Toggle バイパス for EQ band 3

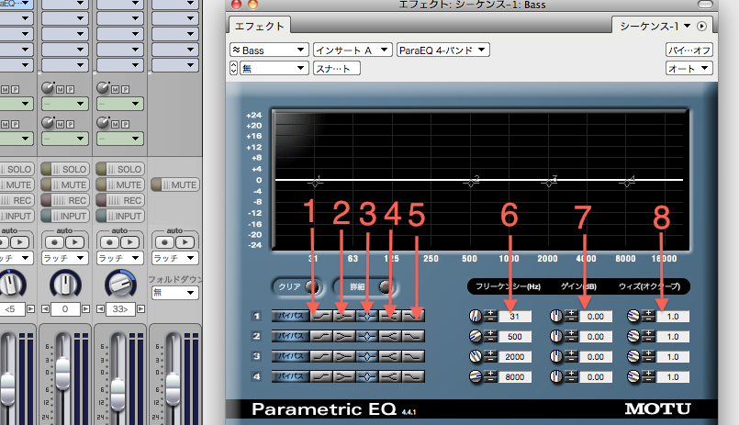[x=290, y=357]
